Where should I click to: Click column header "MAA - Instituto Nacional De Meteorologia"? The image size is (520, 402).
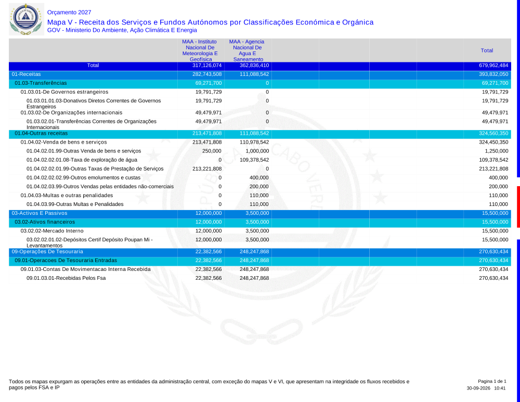[200, 50]
